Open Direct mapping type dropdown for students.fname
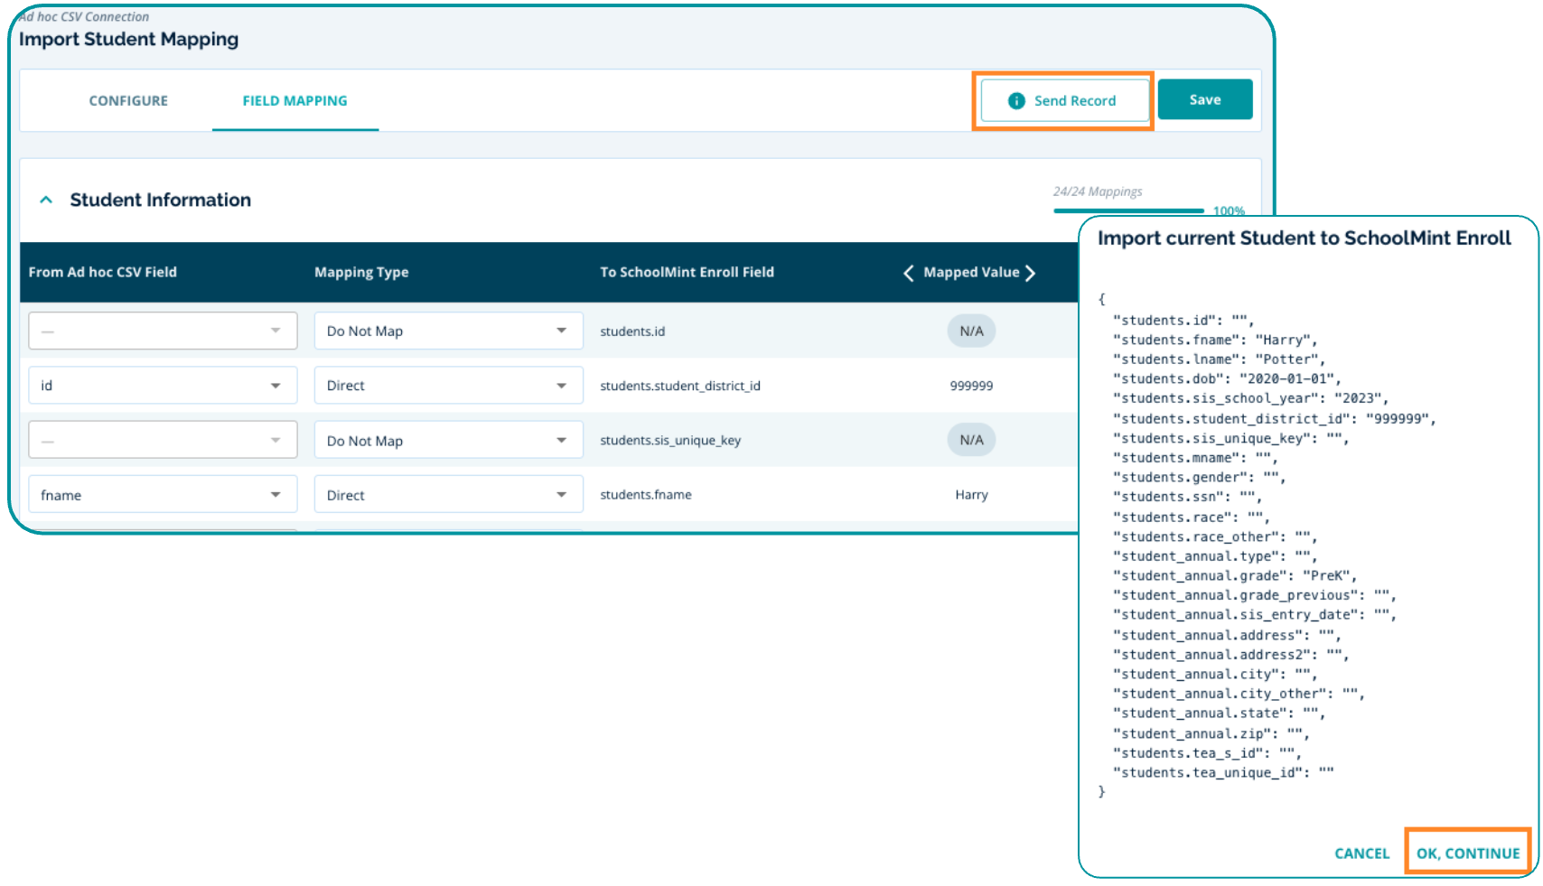 click(447, 495)
